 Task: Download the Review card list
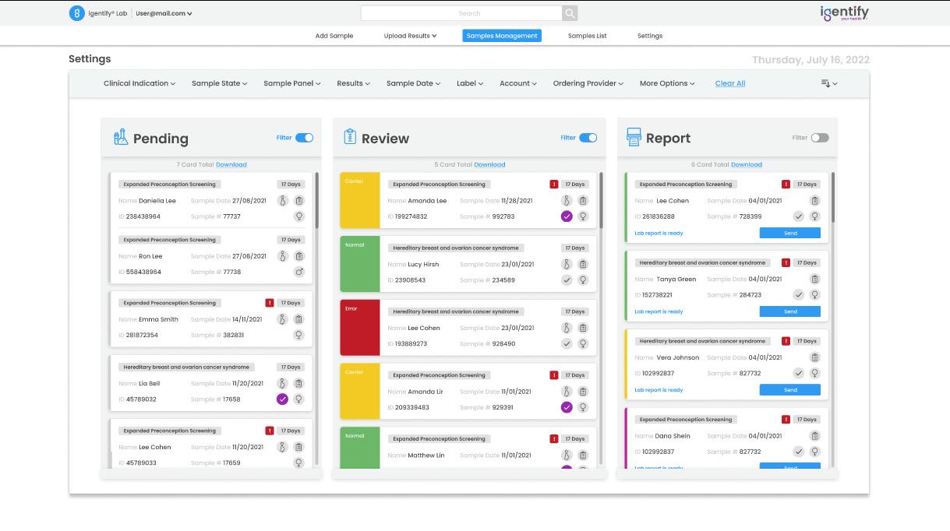pyautogui.click(x=489, y=164)
